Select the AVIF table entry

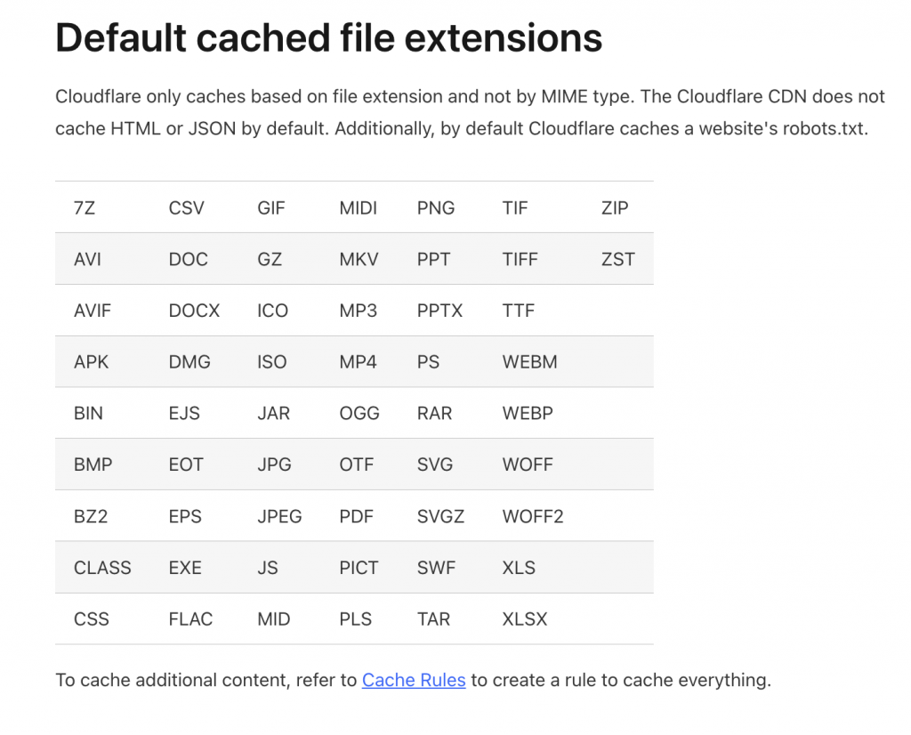[x=93, y=311]
